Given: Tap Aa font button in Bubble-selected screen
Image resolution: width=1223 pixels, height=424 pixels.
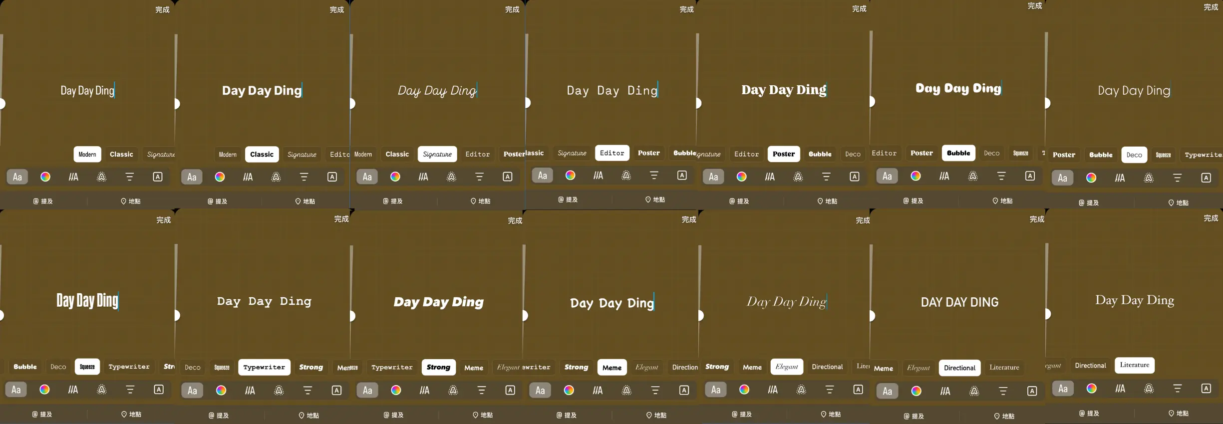Looking at the screenshot, I should tap(887, 176).
